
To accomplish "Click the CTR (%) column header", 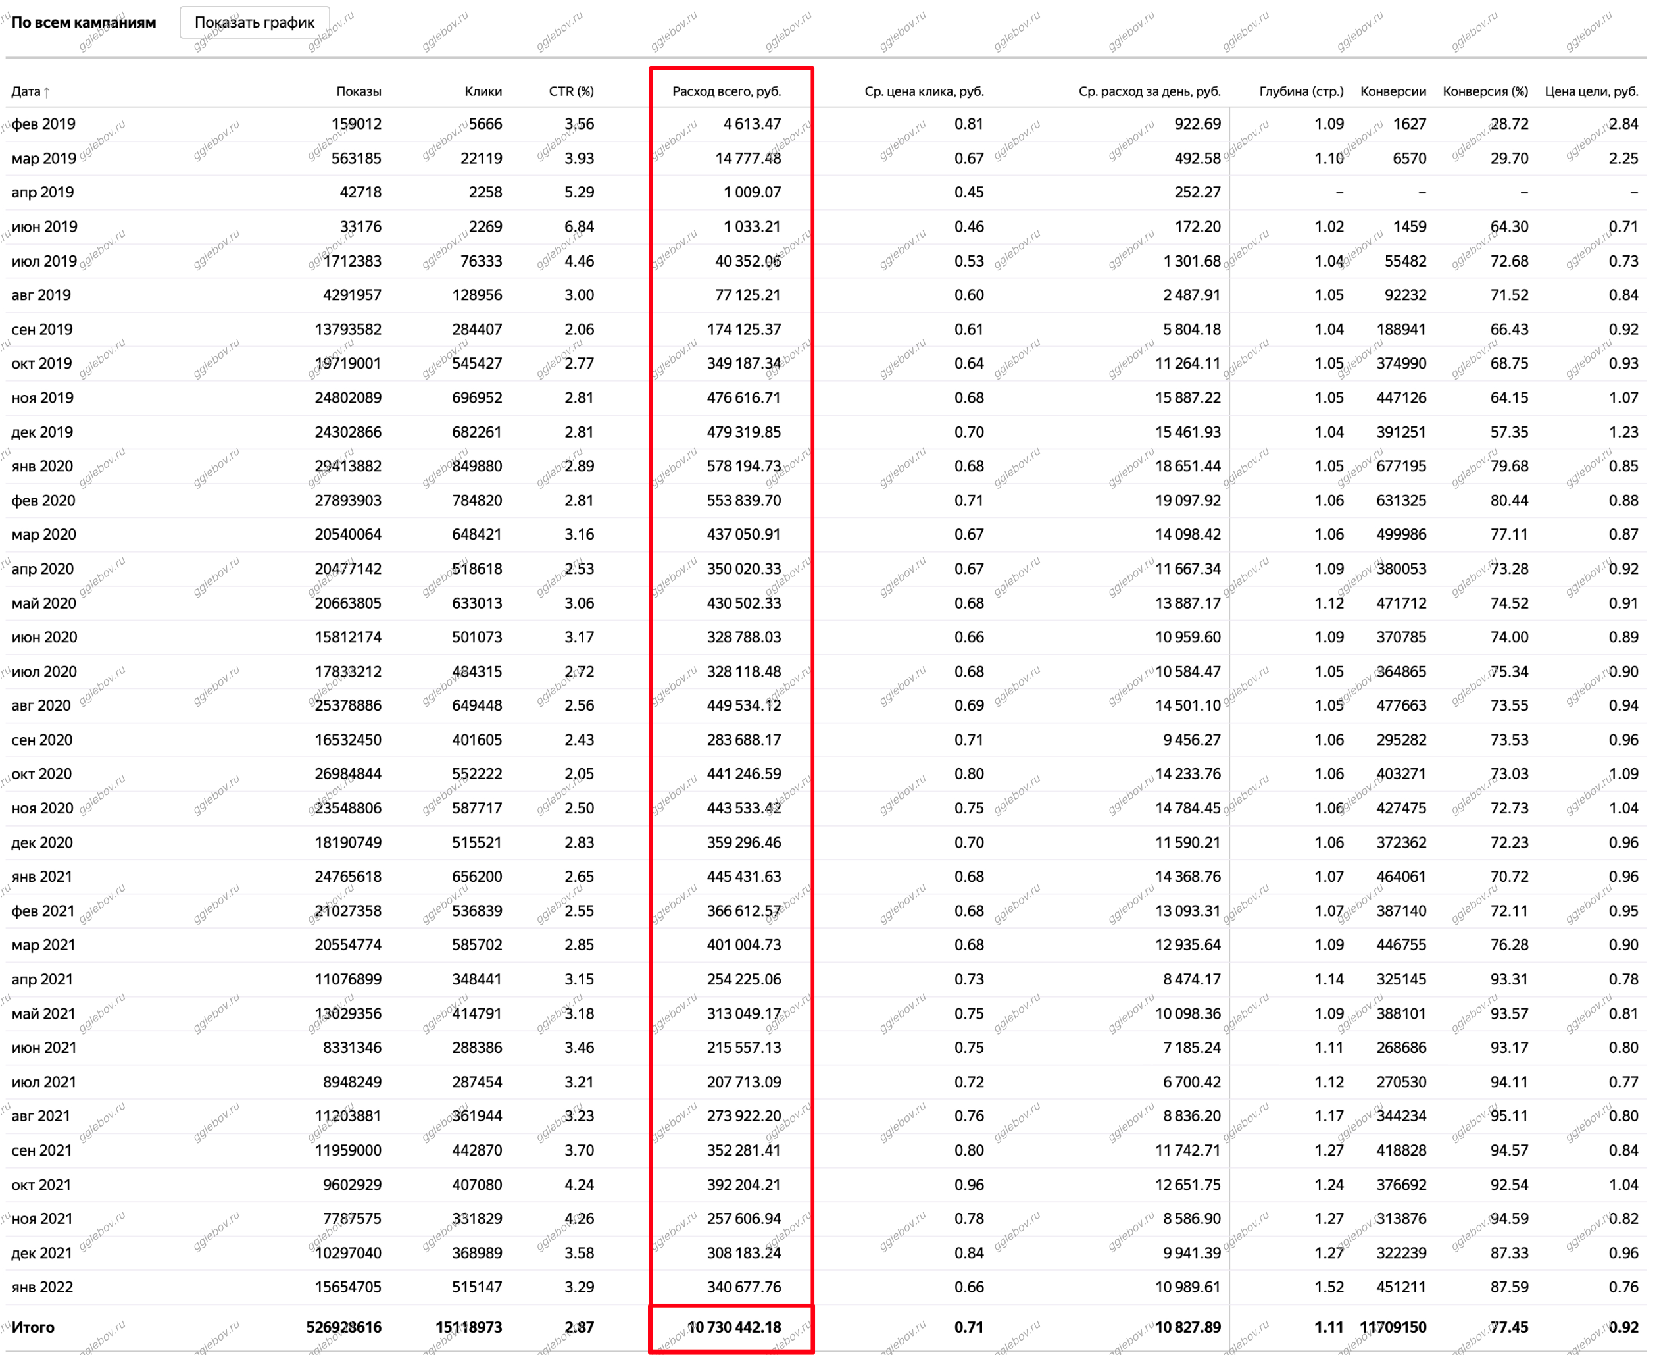I will [570, 91].
